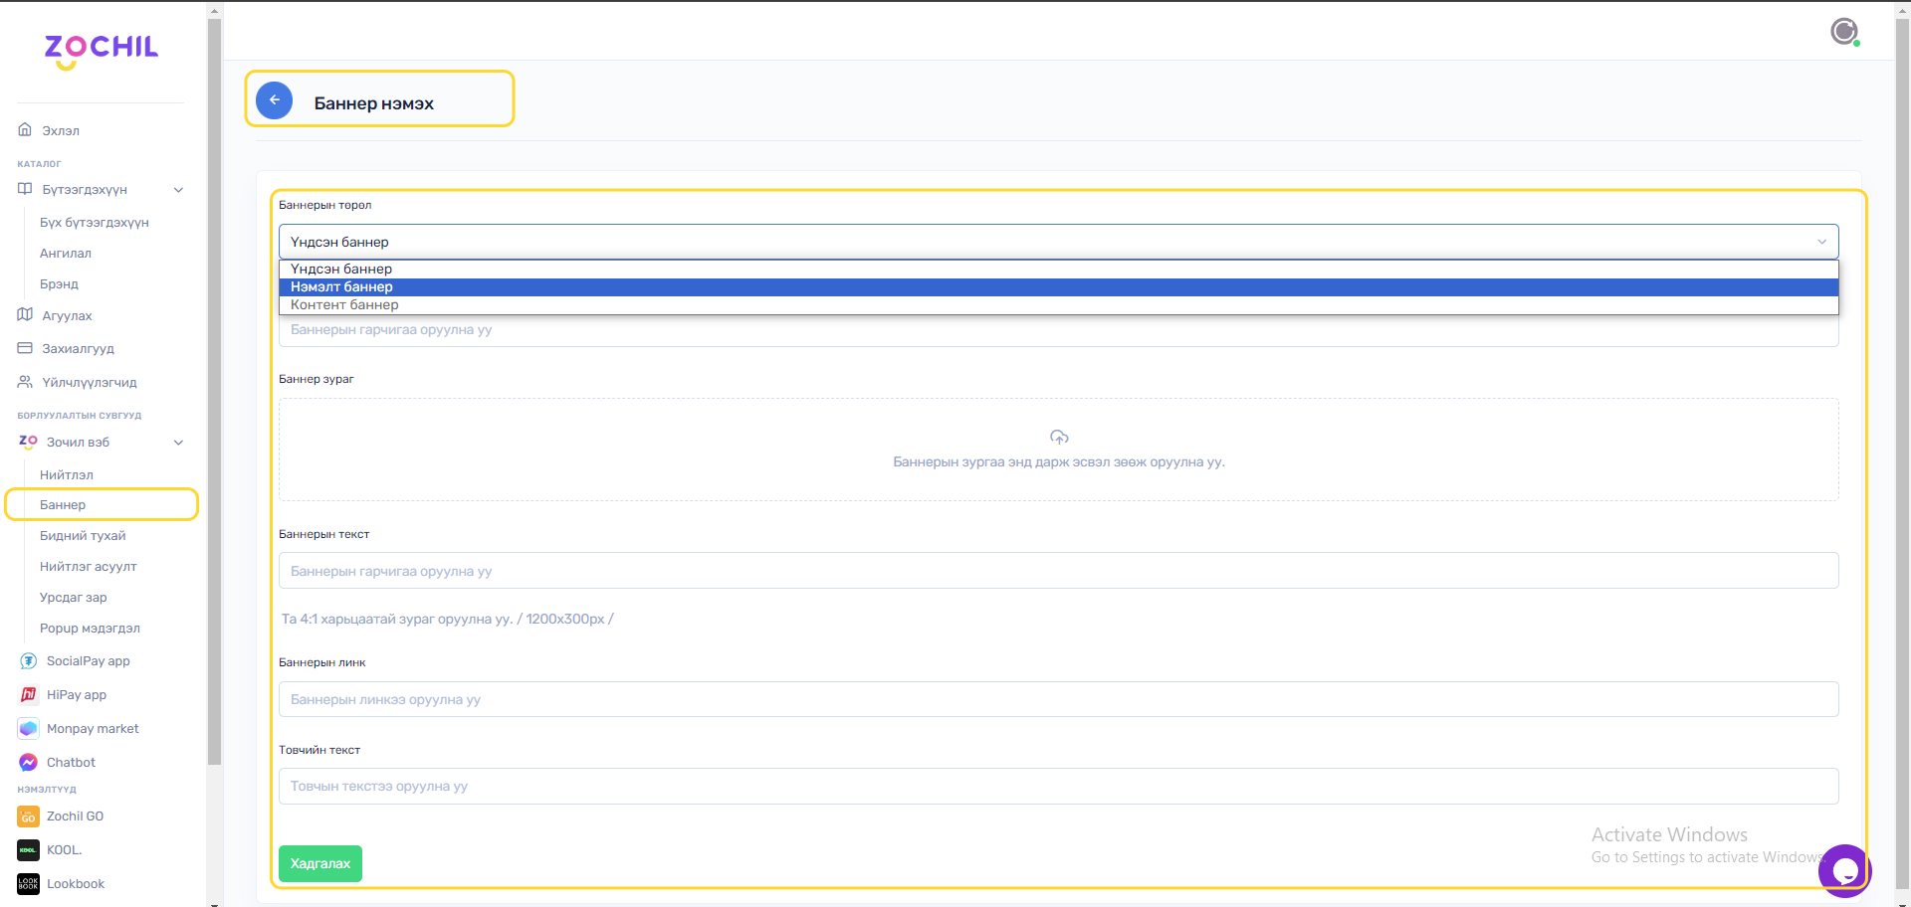
Task: Click the profile avatar icon
Action: click(1844, 32)
